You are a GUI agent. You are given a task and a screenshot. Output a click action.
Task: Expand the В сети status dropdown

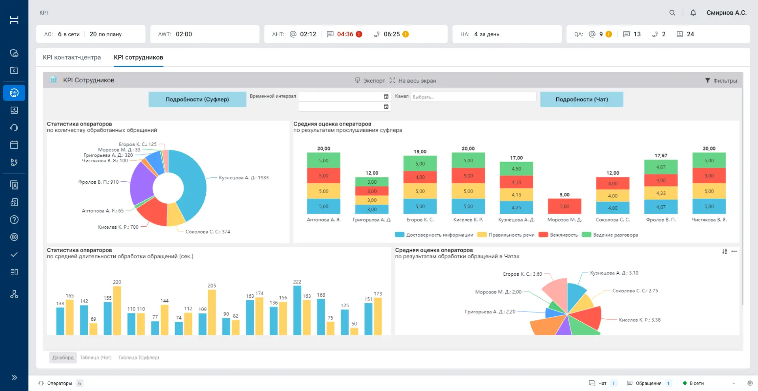(x=709, y=383)
